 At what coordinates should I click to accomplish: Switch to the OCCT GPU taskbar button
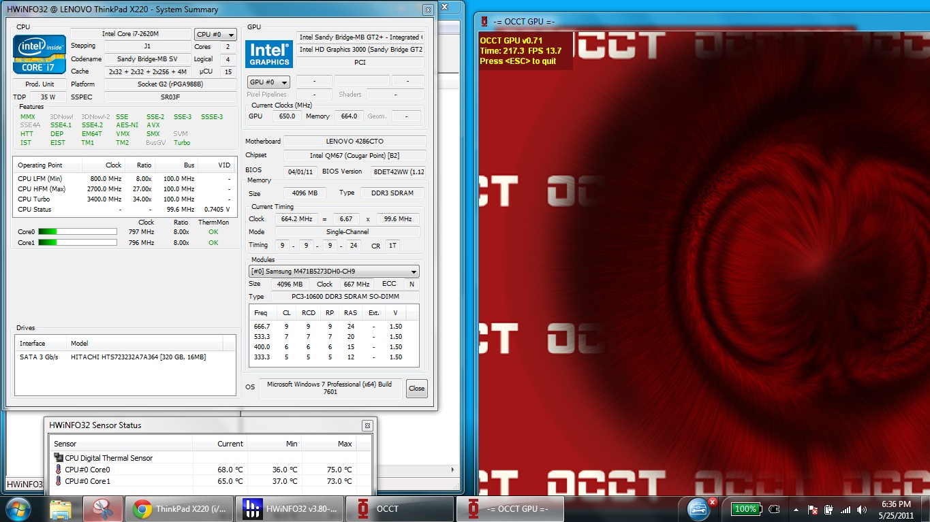[x=510, y=509]
